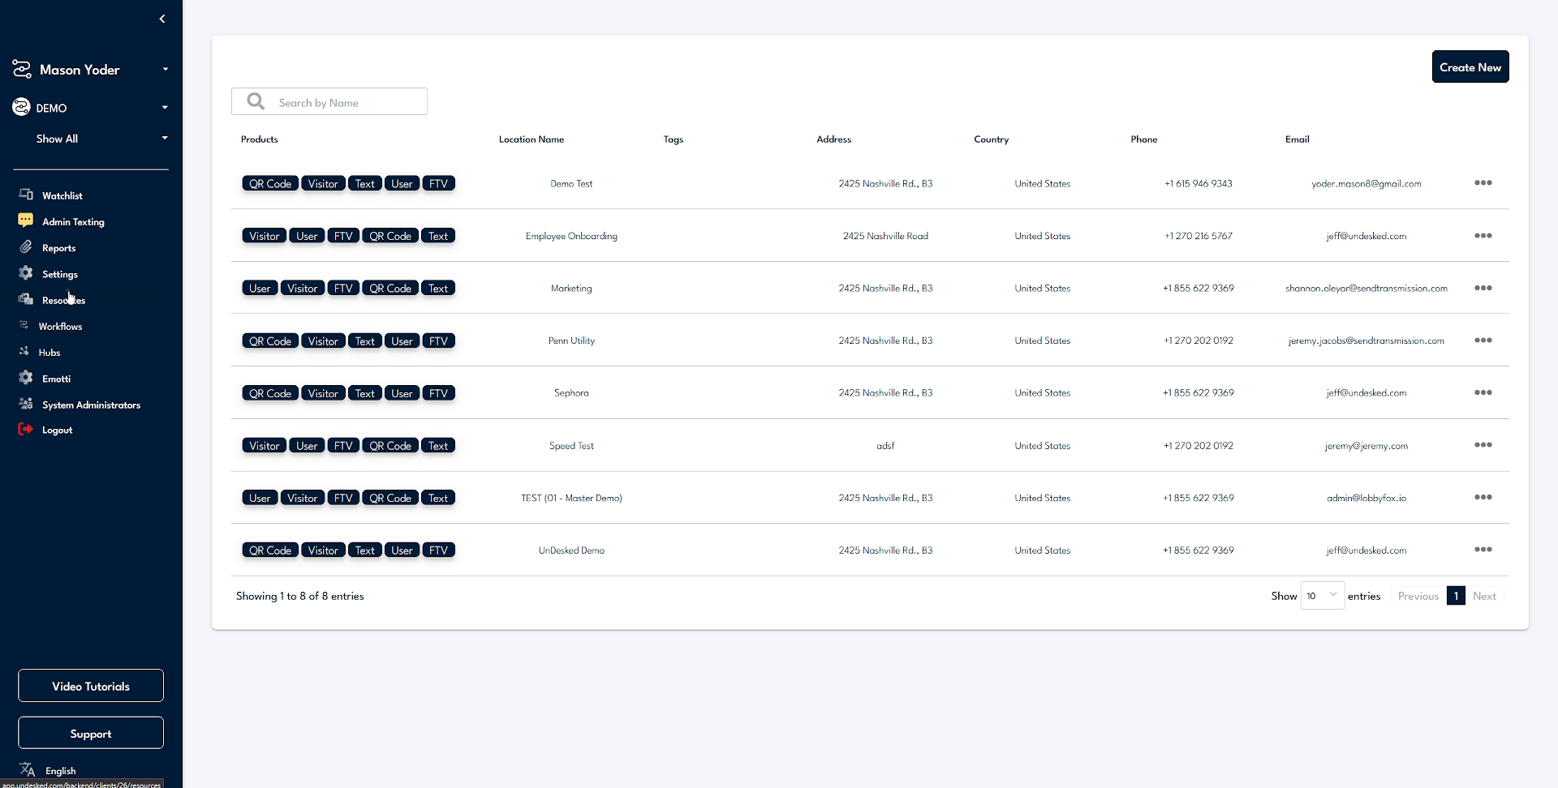Open the actions menu for Sephora row
This screenshot has width=1558, height=788.
[x=1484, y=392]
